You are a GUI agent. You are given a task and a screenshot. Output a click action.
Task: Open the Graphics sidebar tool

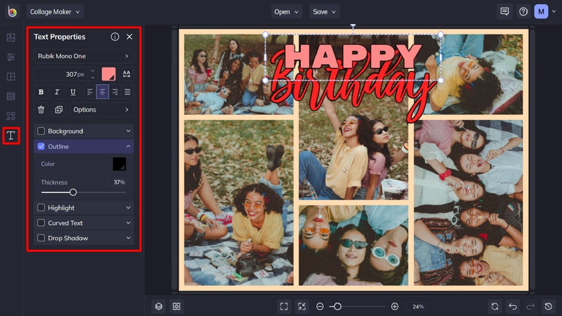[11, 116]
